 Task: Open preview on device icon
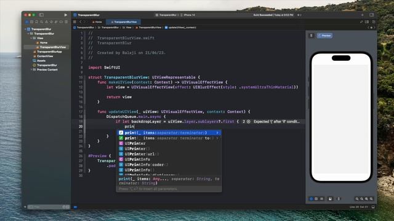point(339,199)
